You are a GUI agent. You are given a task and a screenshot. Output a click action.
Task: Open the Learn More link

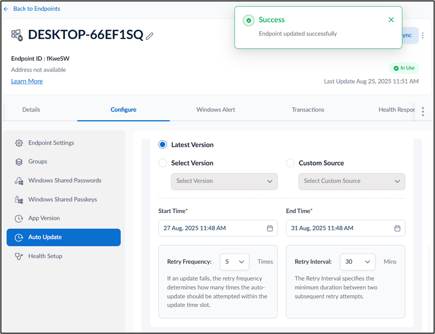[x=27, y=81]
